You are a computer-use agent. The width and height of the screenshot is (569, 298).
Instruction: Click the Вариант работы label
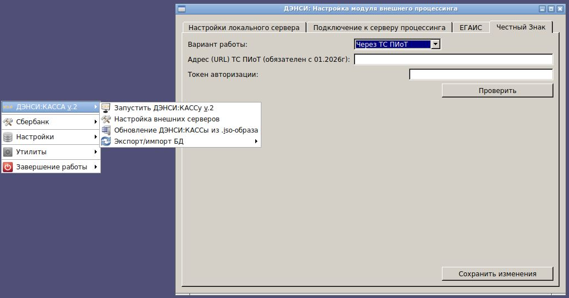[217, 44]
